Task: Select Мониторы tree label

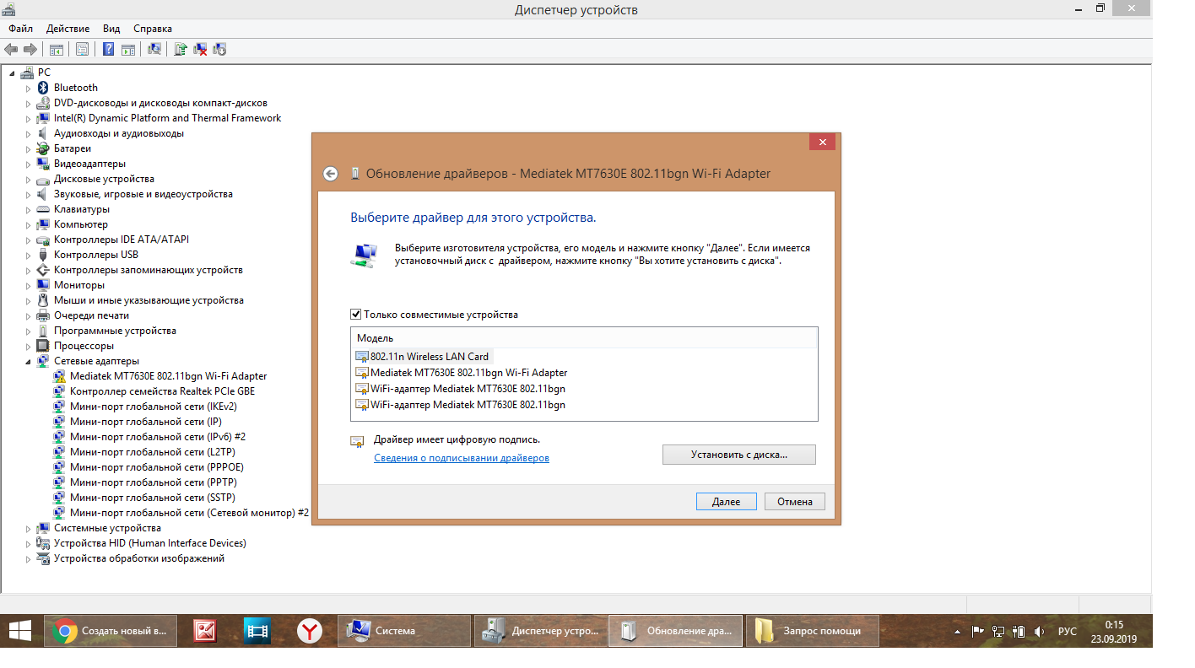Action: pyautogui.click(x=79, y=285)
